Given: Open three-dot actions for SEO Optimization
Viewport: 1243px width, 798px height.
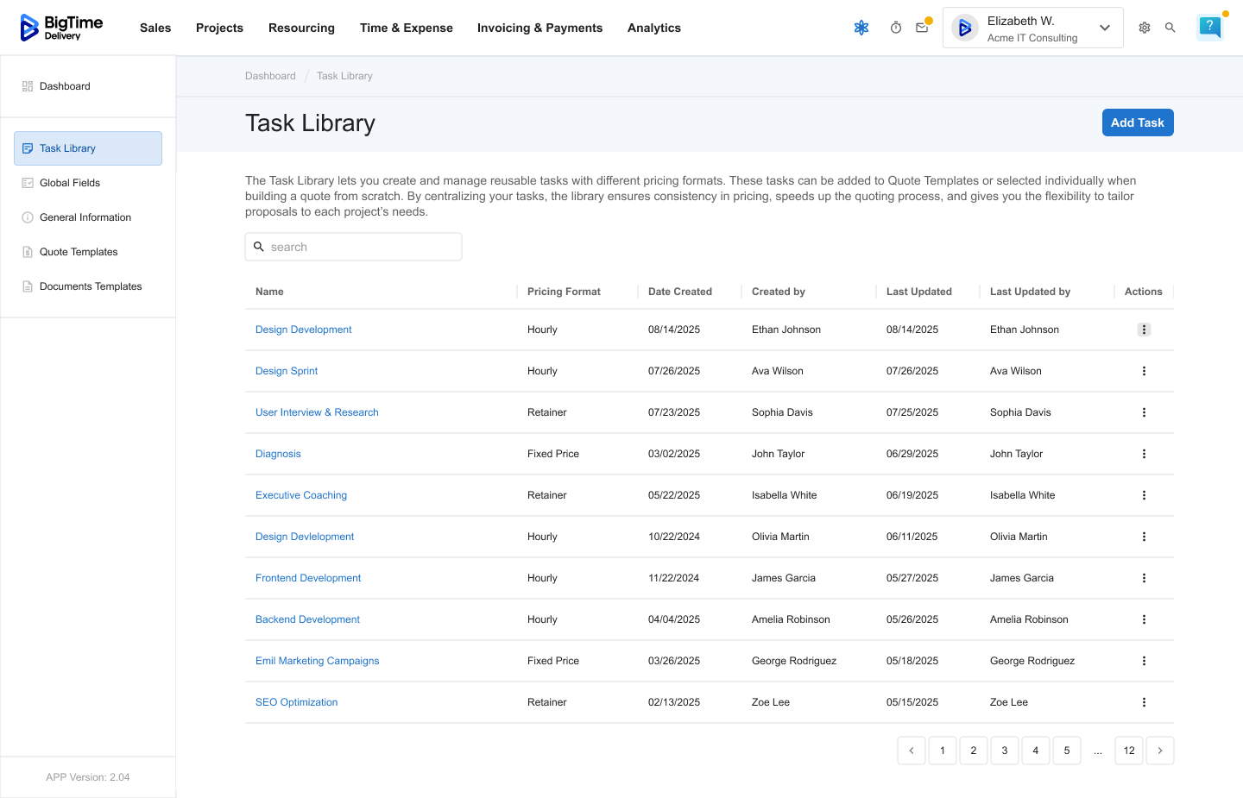Looking at the screenshot, I should point(1144,702).
